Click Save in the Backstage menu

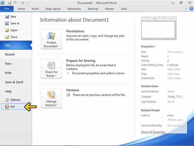coord(11,17)
